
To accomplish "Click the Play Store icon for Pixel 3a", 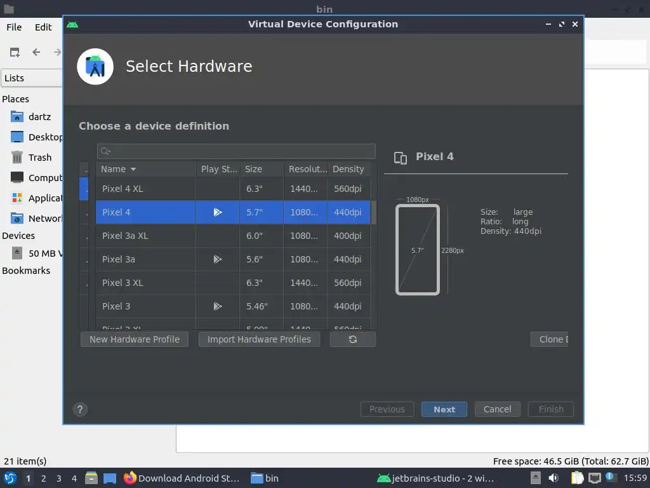I will [218, 259].
